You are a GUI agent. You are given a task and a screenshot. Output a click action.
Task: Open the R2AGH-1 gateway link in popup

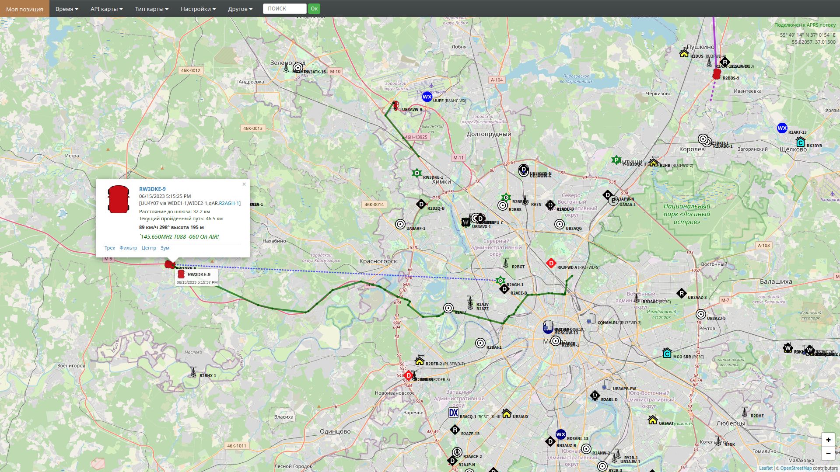pyautogui.click(x=229, y=203)
